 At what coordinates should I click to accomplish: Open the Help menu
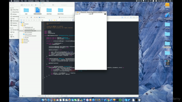(x=47, y=1)
